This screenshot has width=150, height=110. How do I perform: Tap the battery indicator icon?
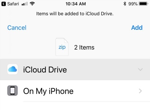click(x=144, y=4)
